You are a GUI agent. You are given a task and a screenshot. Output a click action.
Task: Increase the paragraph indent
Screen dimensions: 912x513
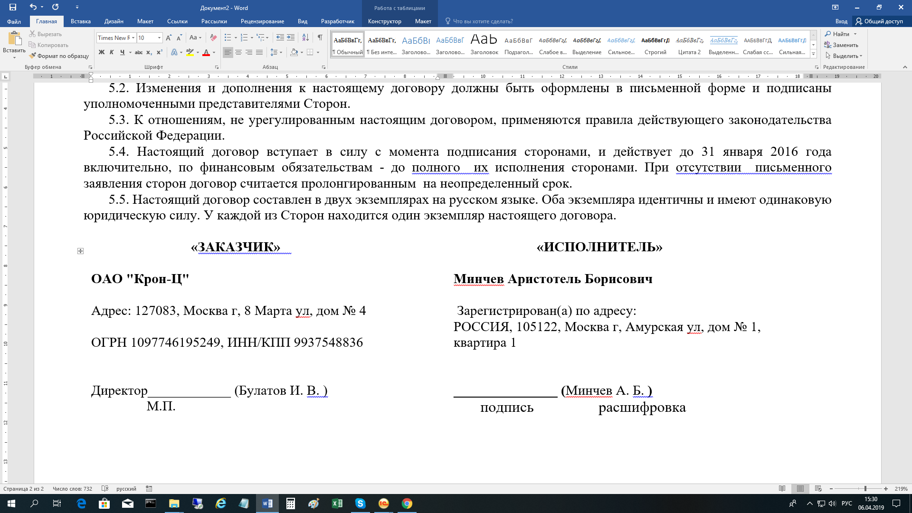pos(291,38)
